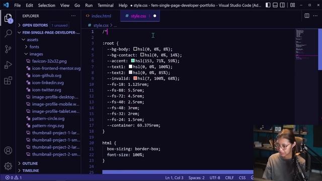Open the Selection menu

(x=46, y=5)
